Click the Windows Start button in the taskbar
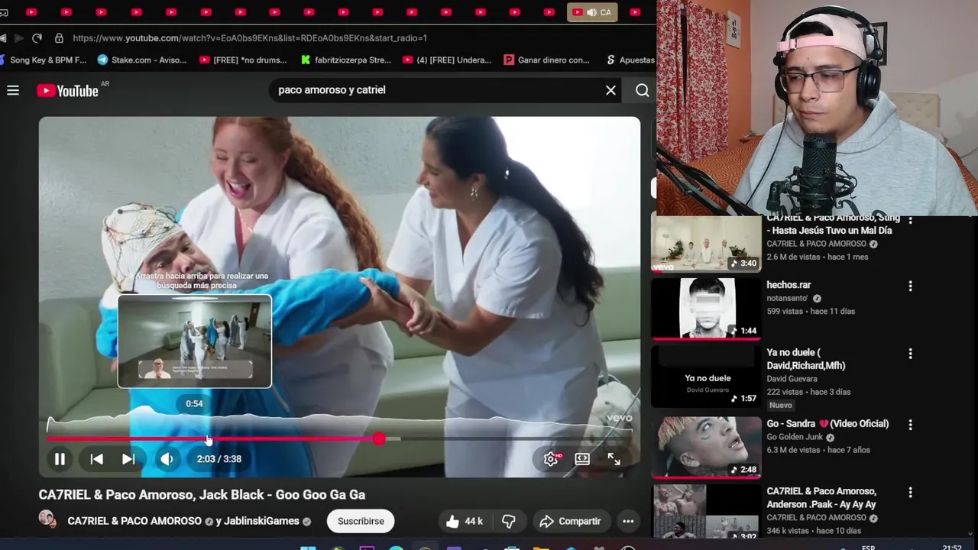The image size is (978, 550). point(308,548)
